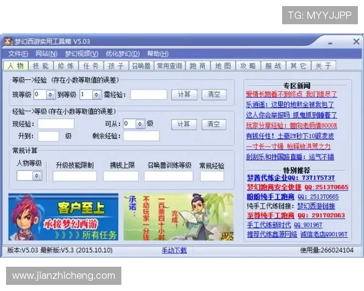The width and height of the screenshot is (364, 291).
Task: Open 梦幻西游链接 link
Action: tap(316, 206)
